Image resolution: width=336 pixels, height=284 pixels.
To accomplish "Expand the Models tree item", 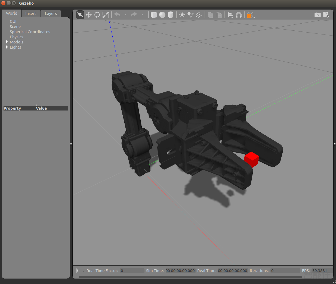I will [x=7, y=42].
